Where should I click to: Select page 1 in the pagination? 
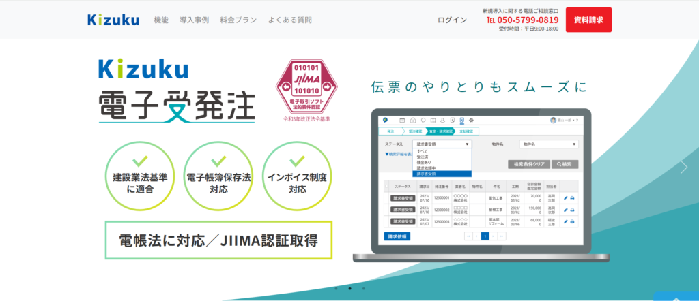pyautogui.click(x=485, y=236)
